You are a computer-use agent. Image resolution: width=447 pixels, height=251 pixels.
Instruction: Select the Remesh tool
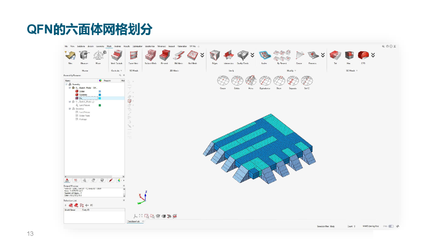[x=164, y=57]
